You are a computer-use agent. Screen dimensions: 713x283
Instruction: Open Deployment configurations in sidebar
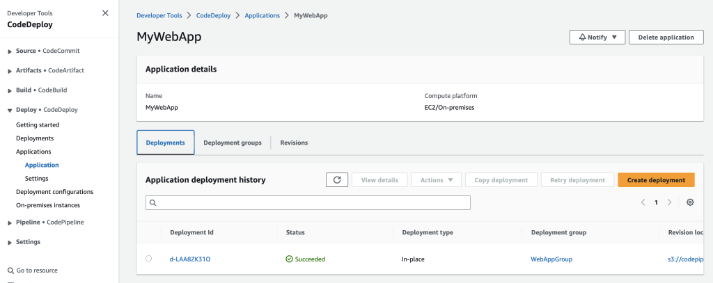[54, 192]
